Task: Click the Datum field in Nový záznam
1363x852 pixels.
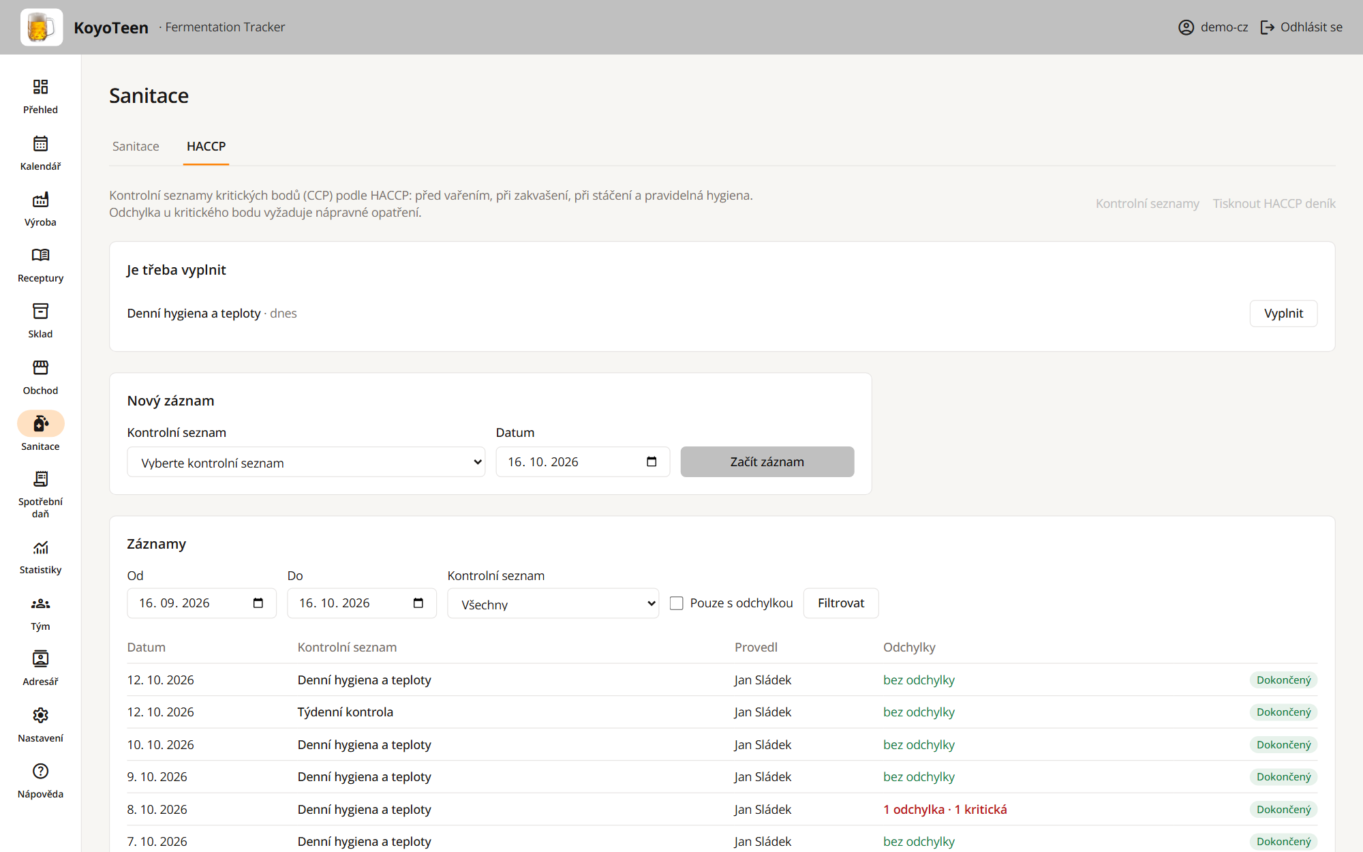Action: click(583, 462)
